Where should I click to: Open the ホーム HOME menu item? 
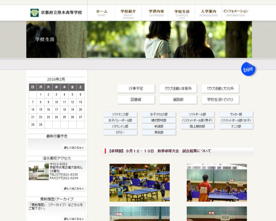coord(101,13)
